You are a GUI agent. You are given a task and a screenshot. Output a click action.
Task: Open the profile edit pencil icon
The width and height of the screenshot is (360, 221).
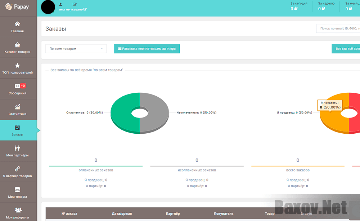click(x=75, y=4)
